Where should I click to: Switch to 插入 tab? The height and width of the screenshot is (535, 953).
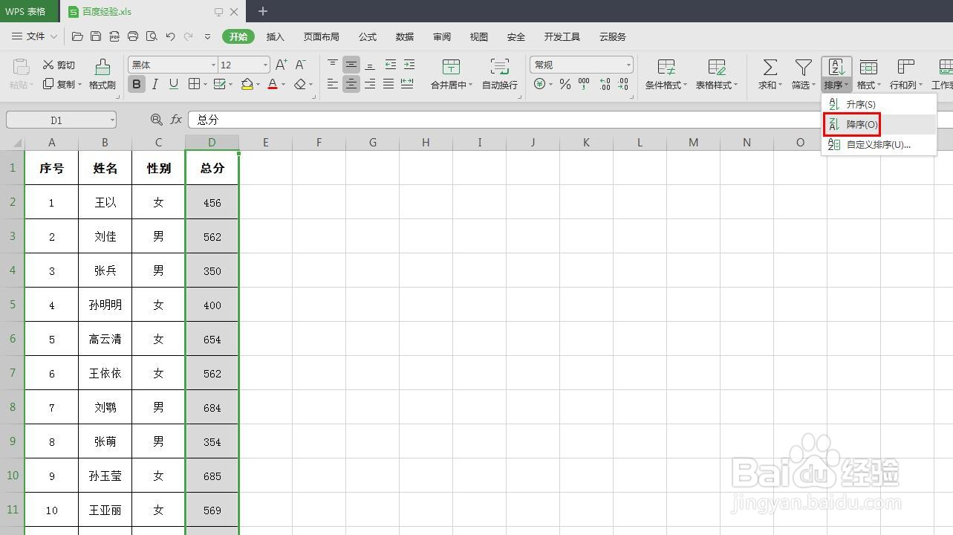tap(276, 36)
